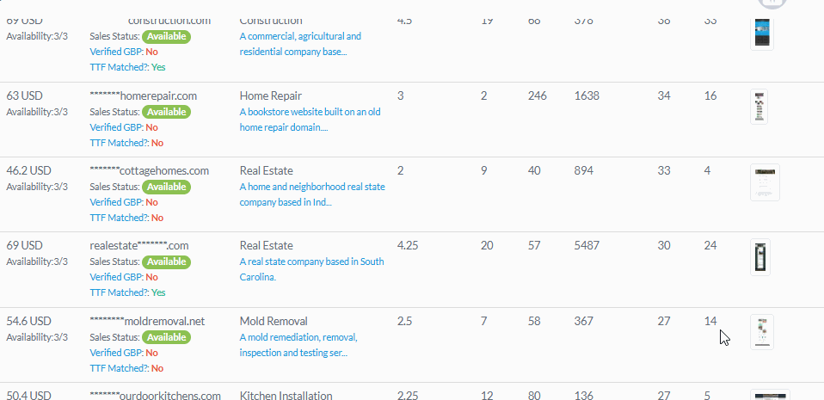Open the bookstore website description link
824x400 pixels.
pyautogui.click(x=310, y=120)
